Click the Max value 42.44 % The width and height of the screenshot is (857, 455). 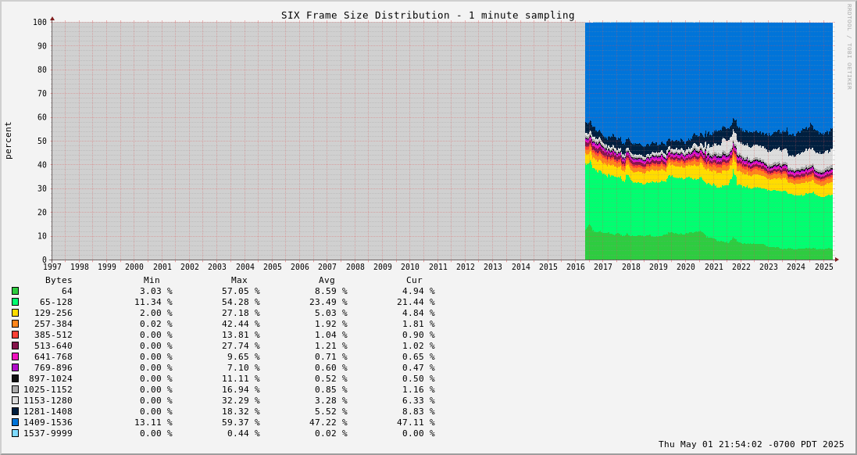coord(241,324)
